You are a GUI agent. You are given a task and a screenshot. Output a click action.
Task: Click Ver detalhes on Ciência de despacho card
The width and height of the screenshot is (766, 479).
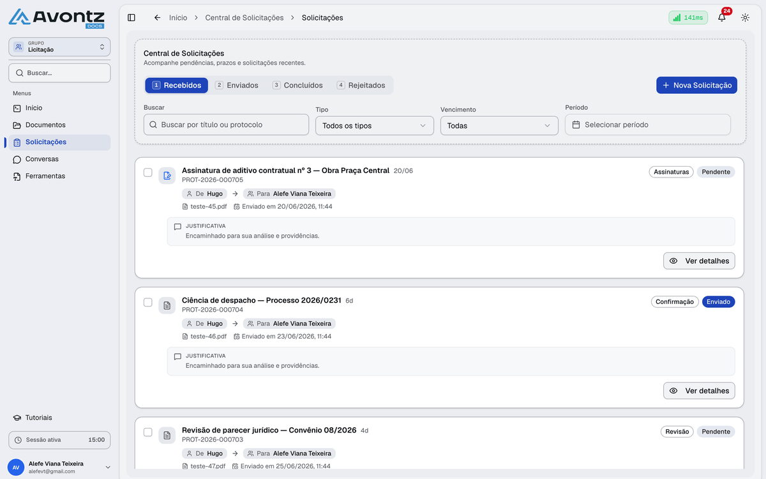(700, 390)
